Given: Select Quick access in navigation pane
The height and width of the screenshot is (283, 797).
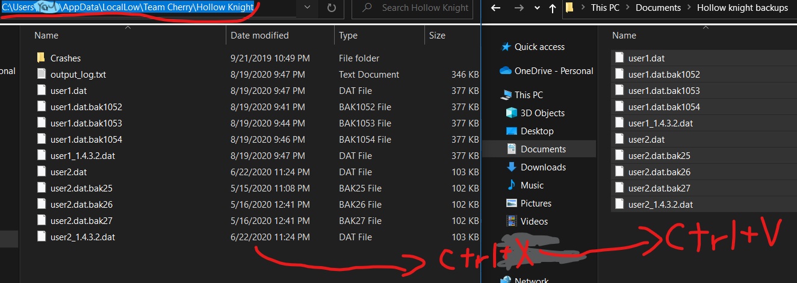Looking at the screenshot, I should 539,47.
